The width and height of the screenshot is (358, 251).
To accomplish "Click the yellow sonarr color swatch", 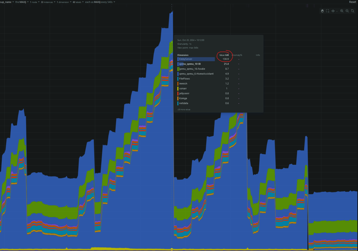I will coord(178,88).
